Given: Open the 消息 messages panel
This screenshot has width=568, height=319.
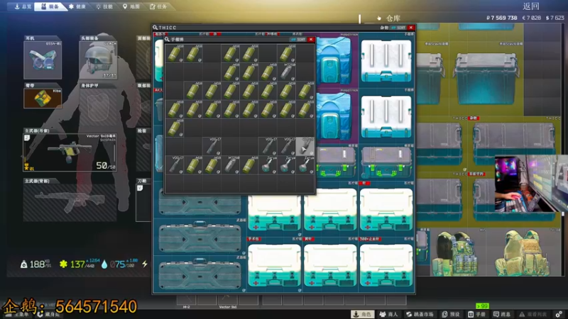Looking at the screenshot, I should [502, 314].
